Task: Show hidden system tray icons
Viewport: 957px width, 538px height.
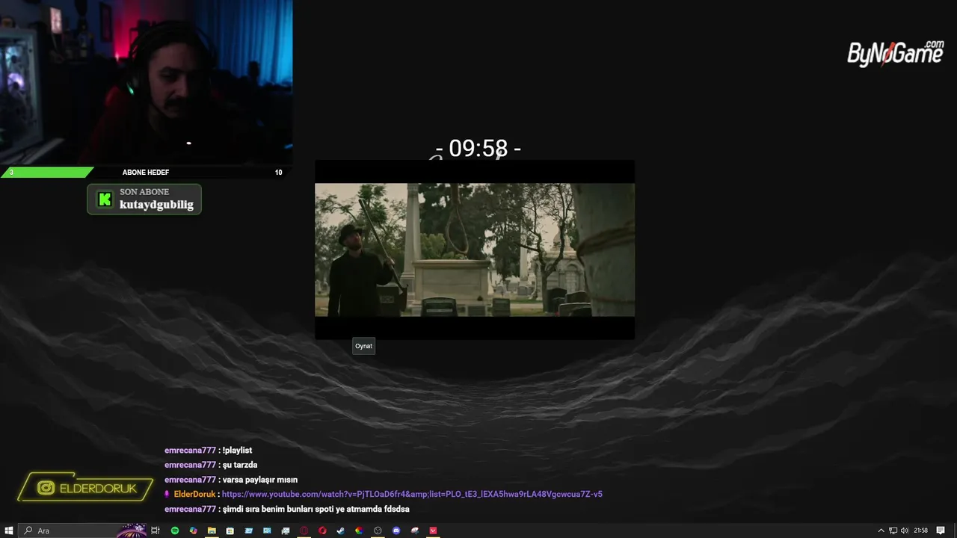Action: click(x=881, y=531)
